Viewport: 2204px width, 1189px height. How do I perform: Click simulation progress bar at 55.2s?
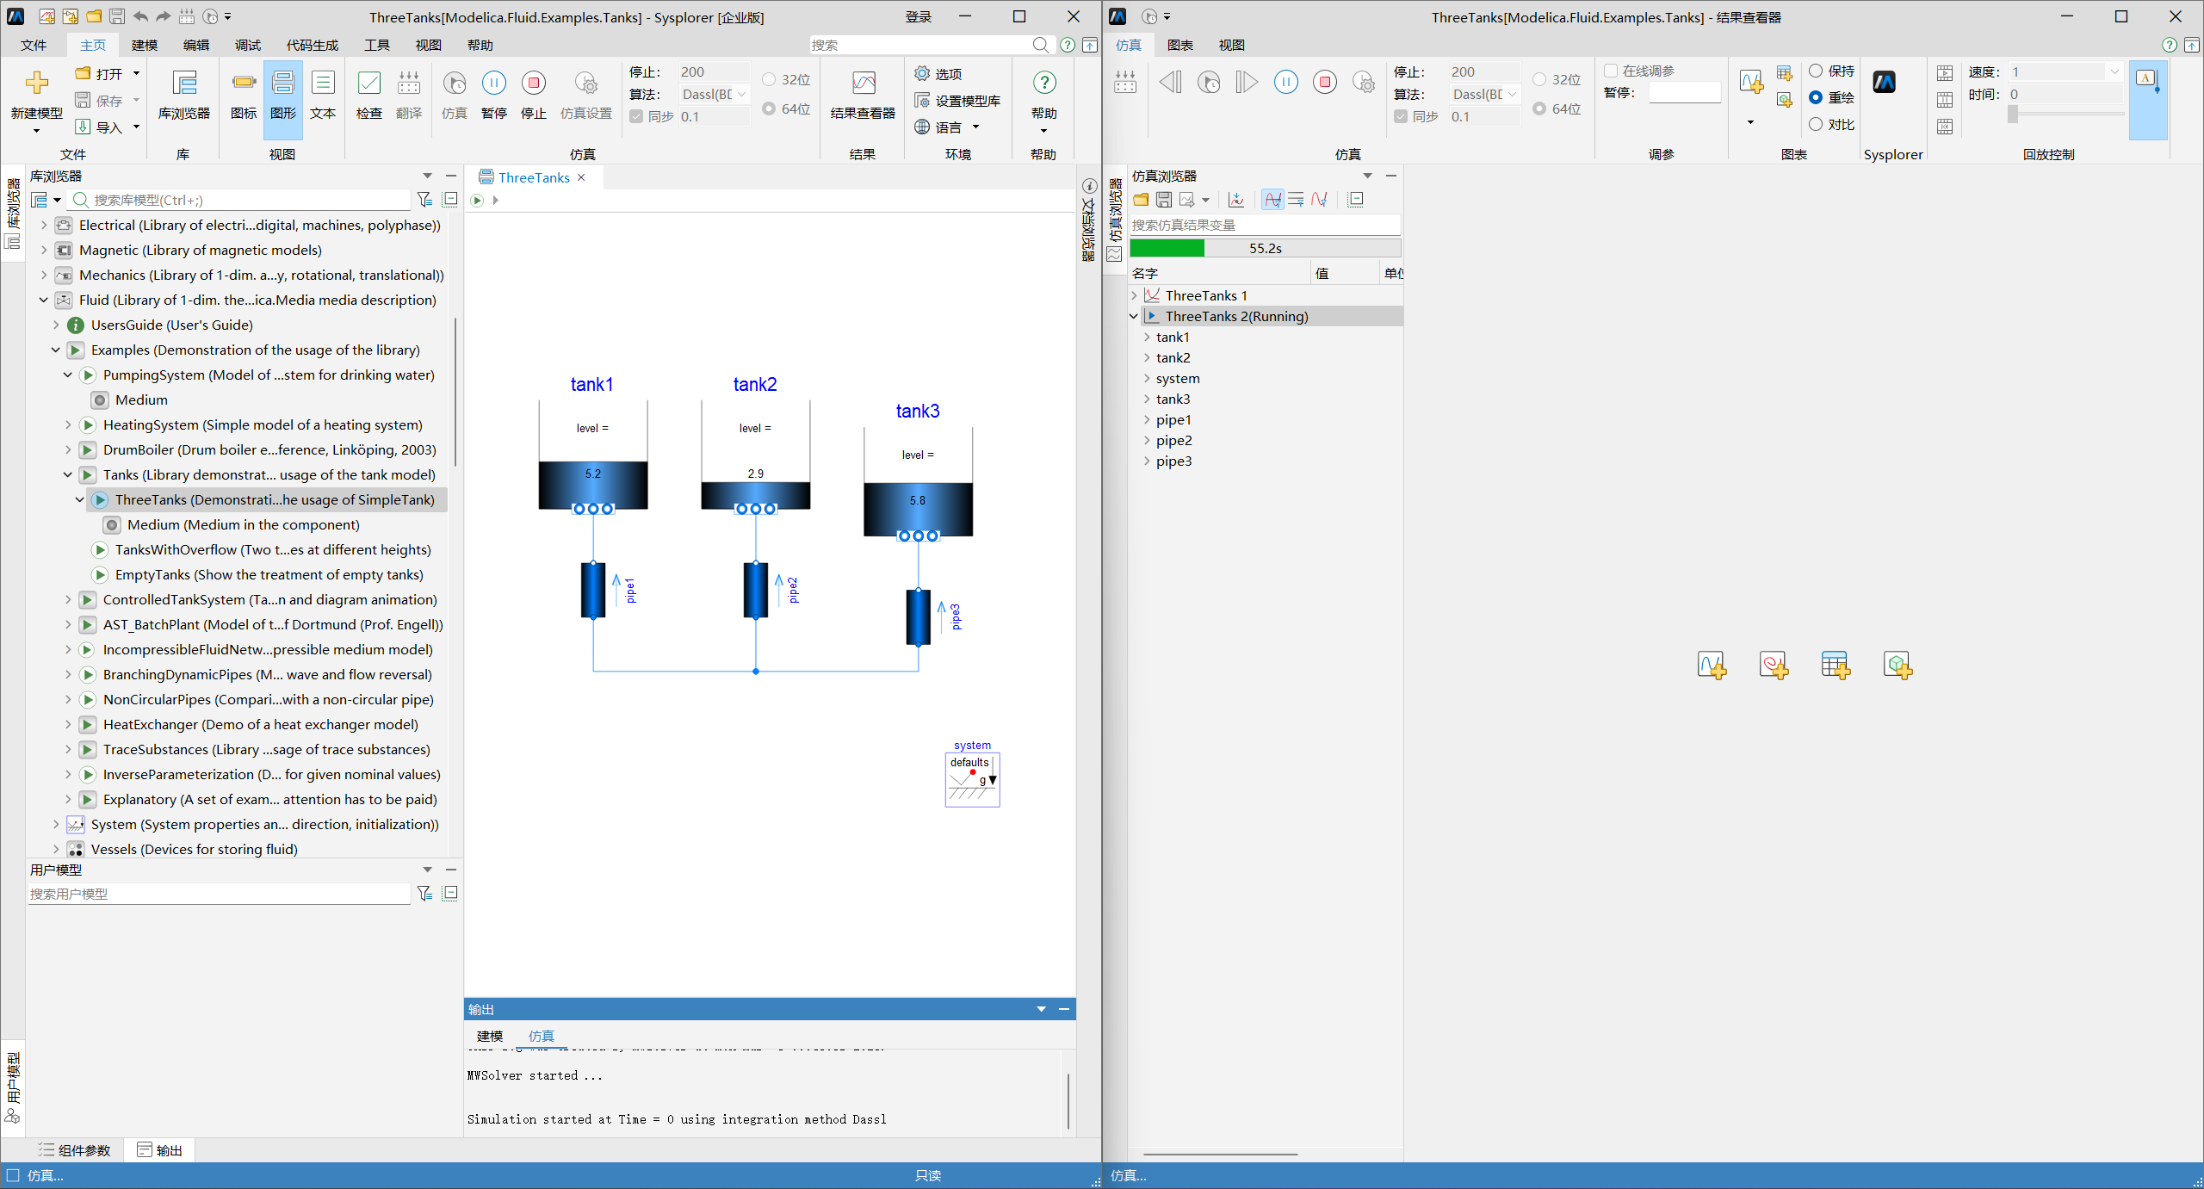click(x=1265, y=249)
